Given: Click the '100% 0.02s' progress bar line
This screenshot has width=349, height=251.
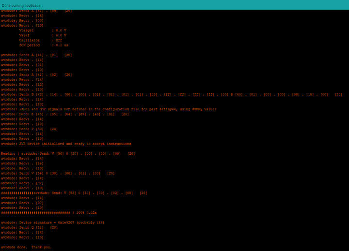Looking at the screenshot, I should click(x=49, y=213).
